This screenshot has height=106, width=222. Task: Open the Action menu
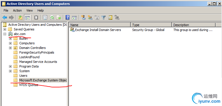pyautogui.click(x=17, y=10)
